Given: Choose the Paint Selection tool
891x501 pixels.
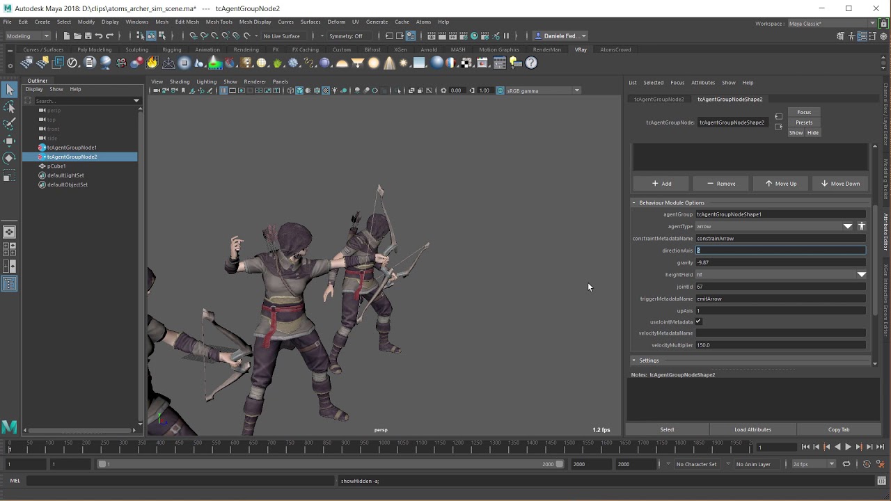Looking at the screenshot, I should click(9, 124).
